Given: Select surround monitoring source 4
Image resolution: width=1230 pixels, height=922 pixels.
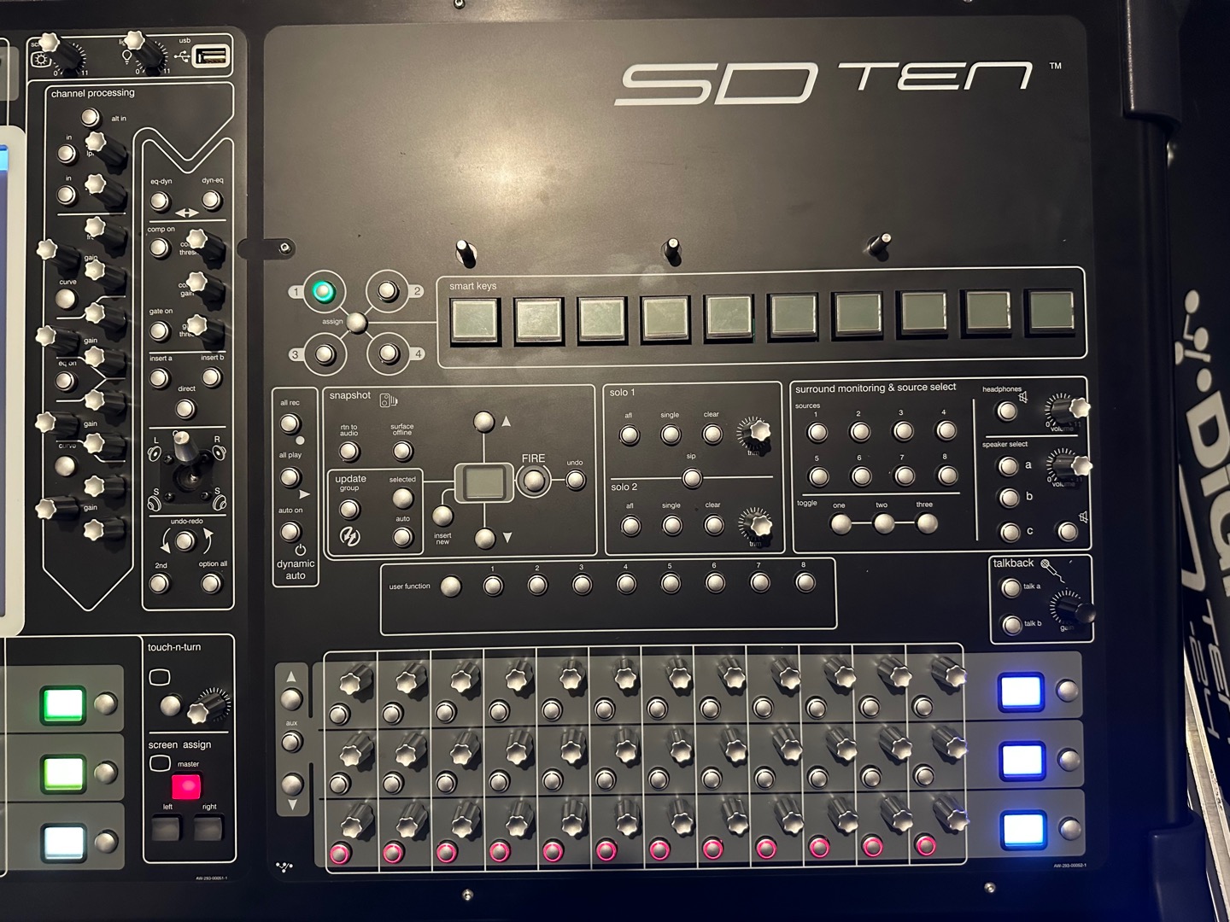Looking at the screenshot, I should pyautogui.click(x=946, y=431).
